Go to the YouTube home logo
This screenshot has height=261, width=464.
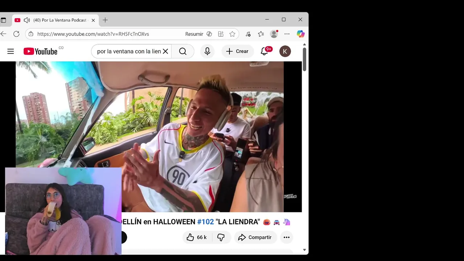(41, 51)
